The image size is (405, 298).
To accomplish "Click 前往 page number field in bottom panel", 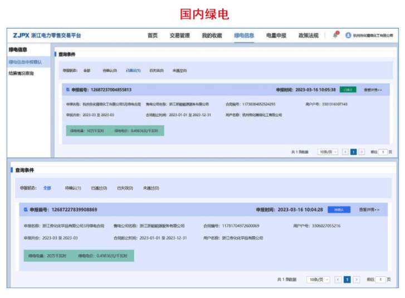I will (x=380, y=280).
